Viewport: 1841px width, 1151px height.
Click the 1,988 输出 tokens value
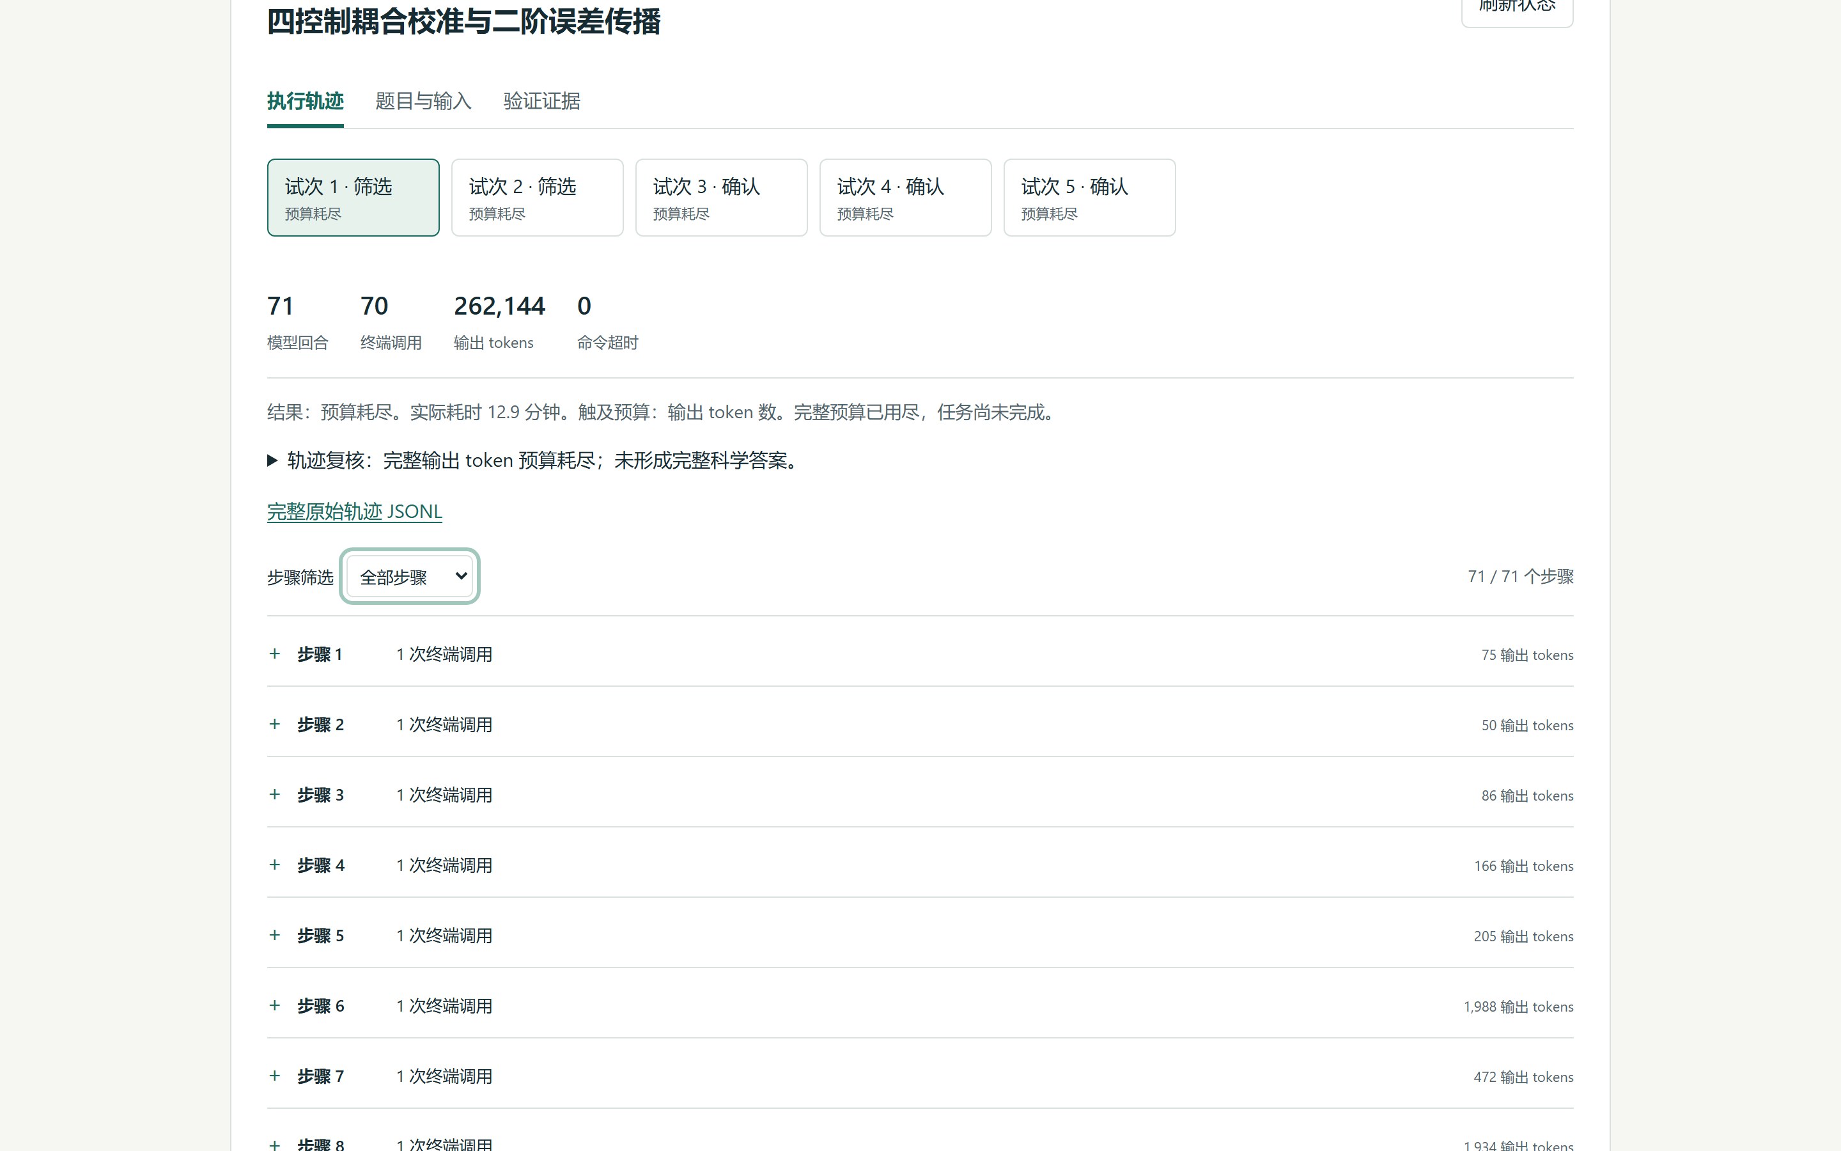(1518, 1006)
